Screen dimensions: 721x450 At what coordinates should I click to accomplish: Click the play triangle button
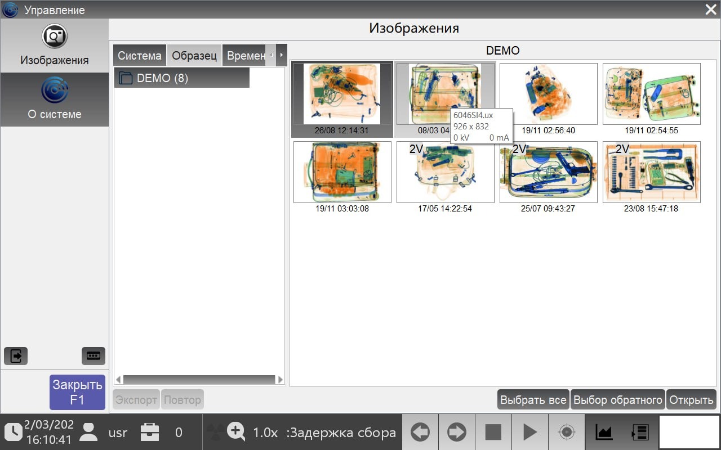click(530, 432)
